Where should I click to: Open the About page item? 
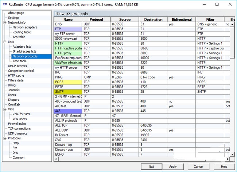(16, 13)
